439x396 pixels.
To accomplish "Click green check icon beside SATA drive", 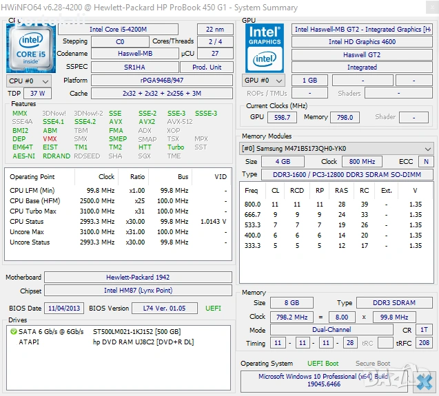I will pyautogui.click(x=13, y=332).
